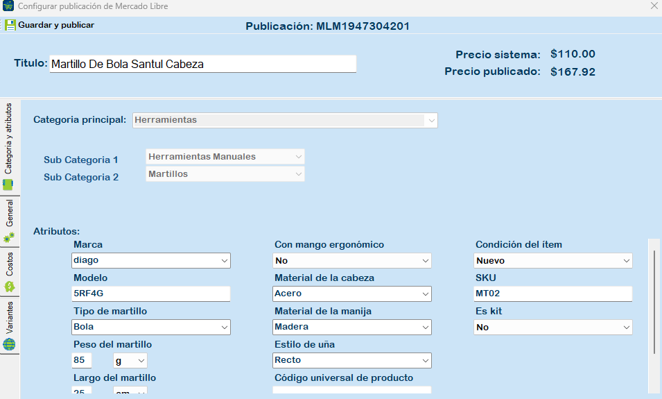
Task: Click the Título text field
Action: coord(202,64)
